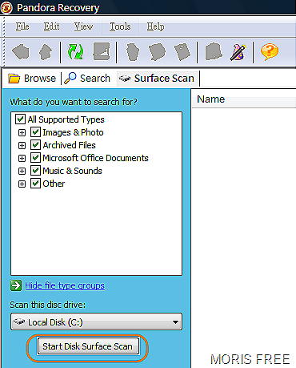296x368 pixels.
Task: Expand the Other tree node
Action: tap(22, 184)
